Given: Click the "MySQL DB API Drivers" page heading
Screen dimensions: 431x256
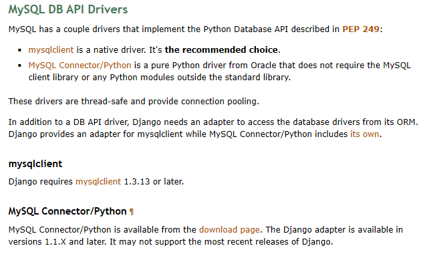Looking at the screenshot, I should click(x=68, y=9).
